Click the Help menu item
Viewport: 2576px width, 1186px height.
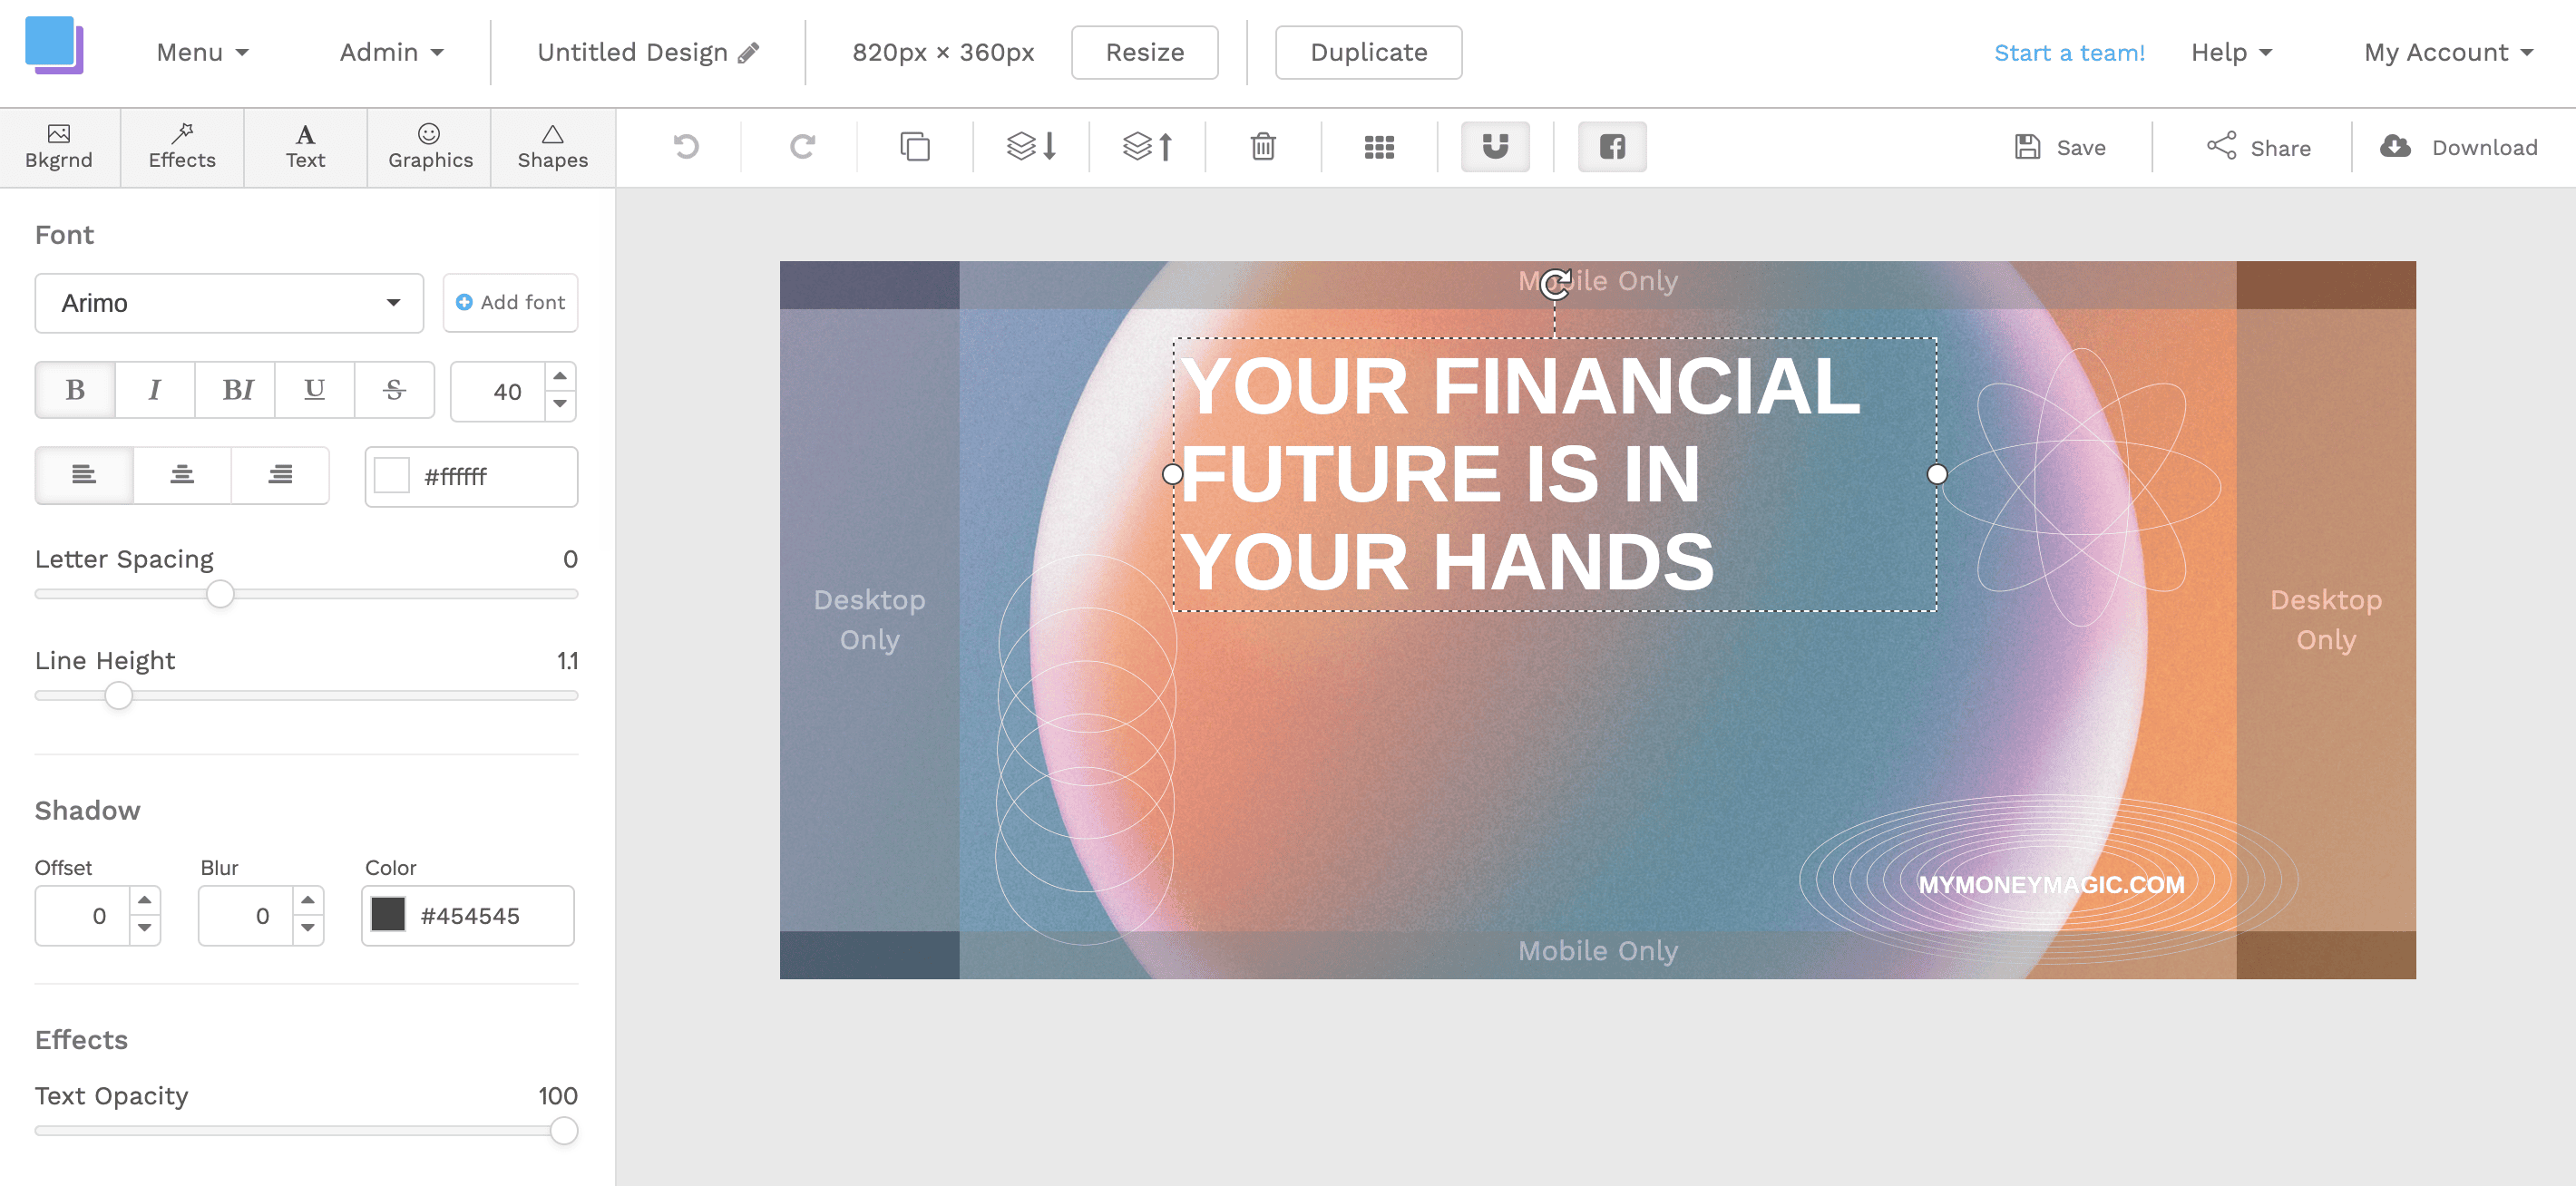[2232, 51]
